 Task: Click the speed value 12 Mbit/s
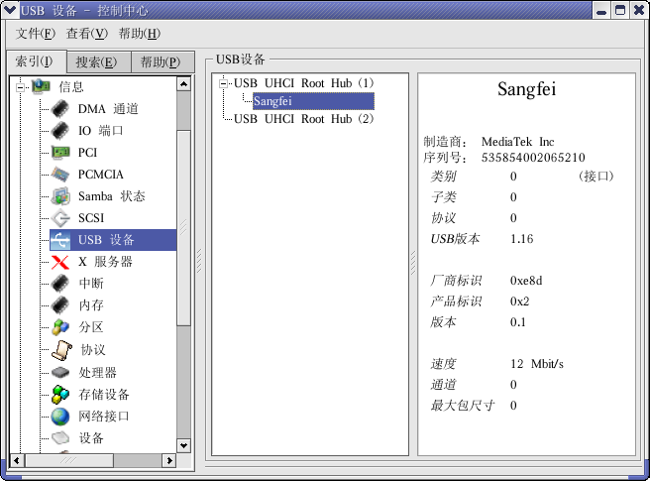pos(537,364)
